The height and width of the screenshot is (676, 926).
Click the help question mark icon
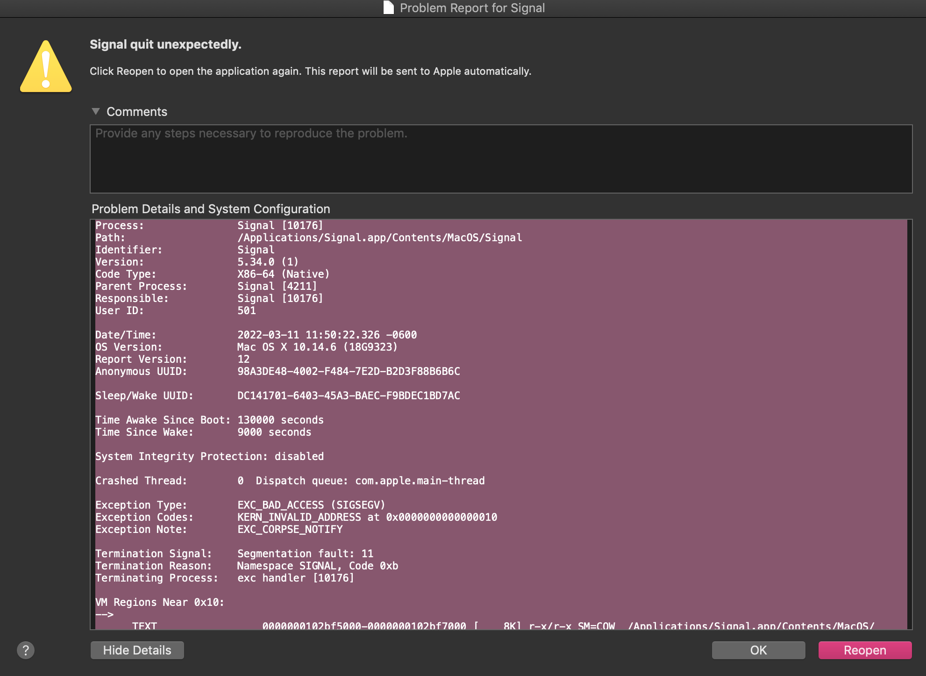pyautogui.click(x=25, y=650)
